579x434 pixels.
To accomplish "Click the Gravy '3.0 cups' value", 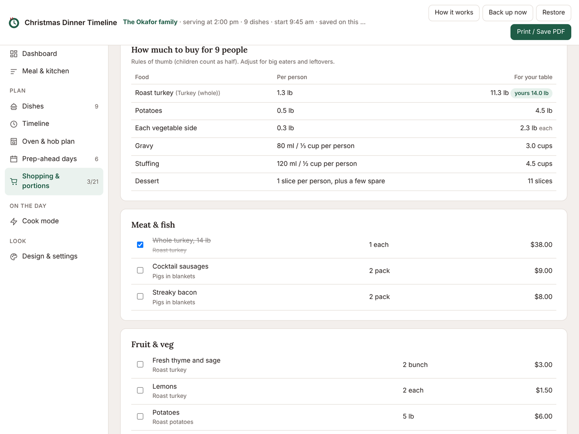I will [539, 146].
